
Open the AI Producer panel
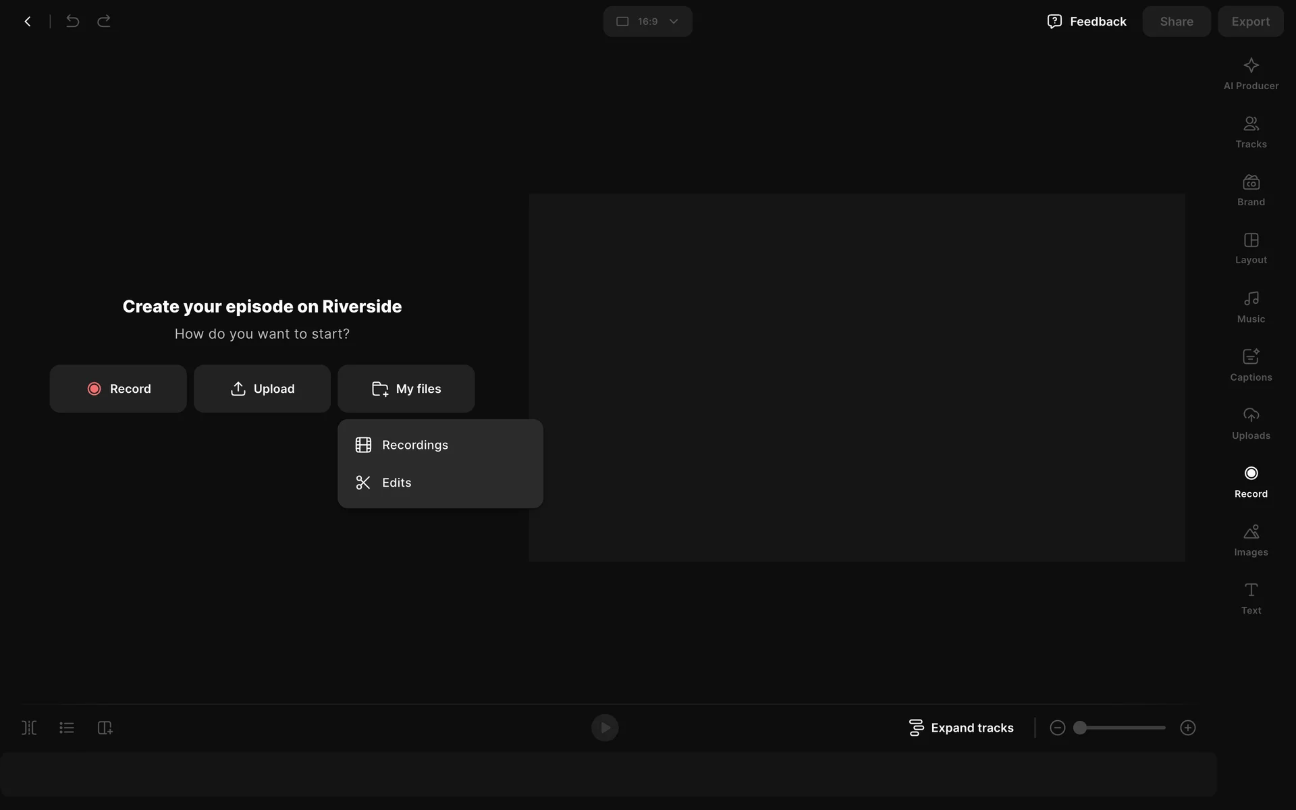[1251, 74]
